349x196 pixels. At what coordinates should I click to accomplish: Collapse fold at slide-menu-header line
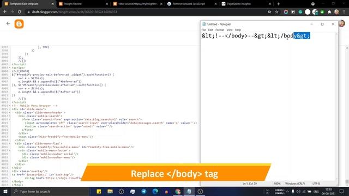coord(10,113)
